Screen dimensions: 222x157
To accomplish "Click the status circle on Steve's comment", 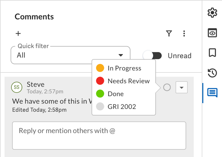I will 167,87.
